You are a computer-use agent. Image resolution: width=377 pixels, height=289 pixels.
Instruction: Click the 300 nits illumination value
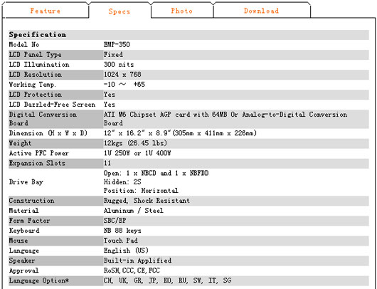click(119, 65)
